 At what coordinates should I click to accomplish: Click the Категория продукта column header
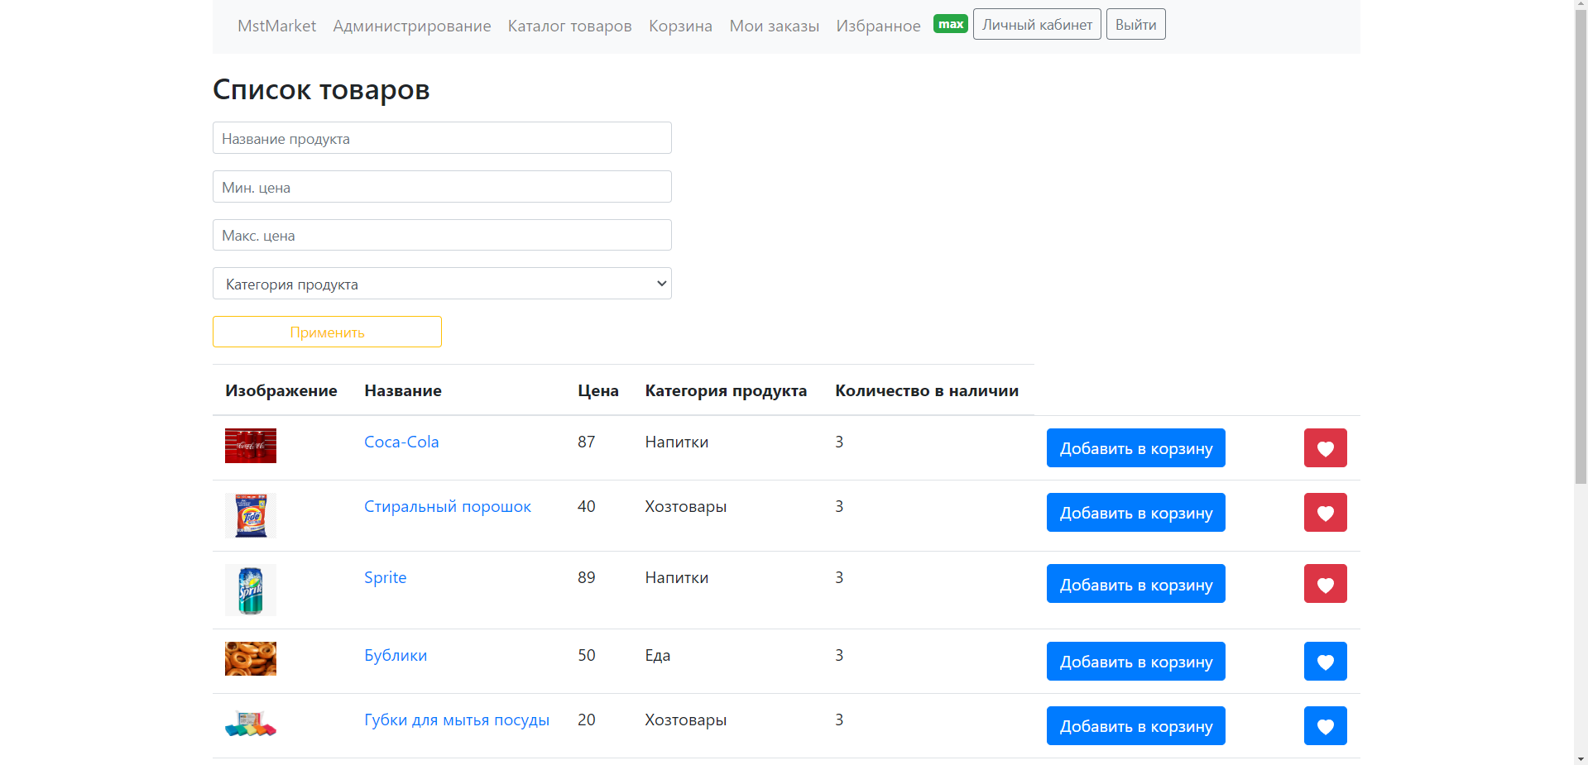tap(726, 390)
